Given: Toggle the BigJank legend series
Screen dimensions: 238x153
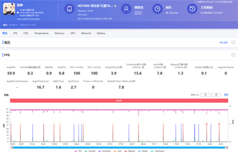Looking at the screenshot, I should click(x=130, y=151).
